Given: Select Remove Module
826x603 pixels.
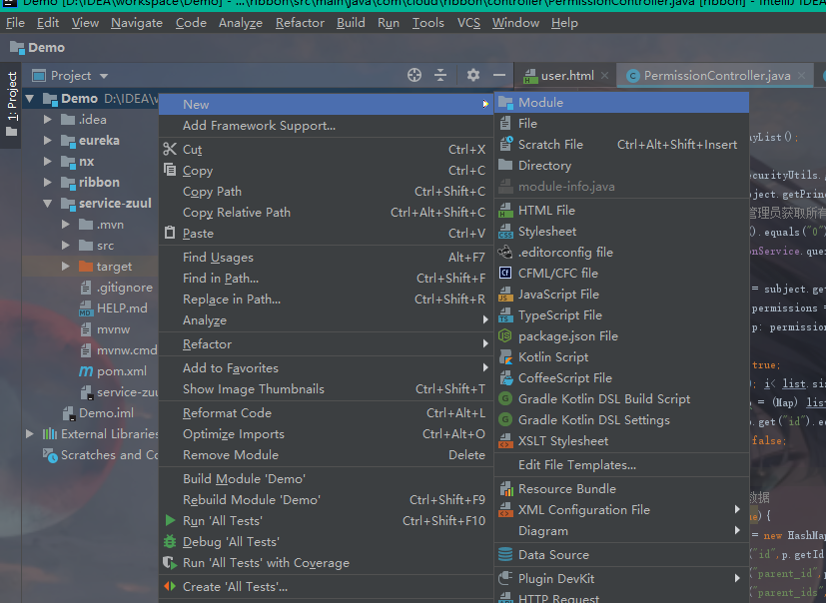Looking at the screenshot, I should 326,454.
